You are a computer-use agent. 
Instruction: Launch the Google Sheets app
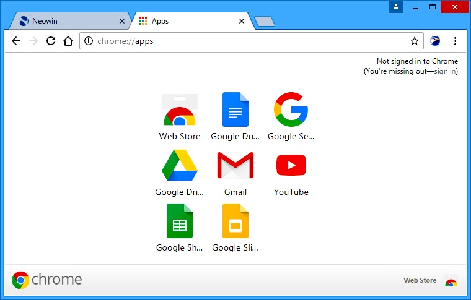[x=179, y=223]
